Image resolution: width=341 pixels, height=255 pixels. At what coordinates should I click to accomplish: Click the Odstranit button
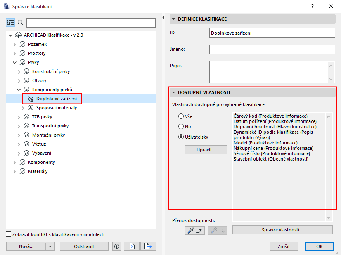pyautogui.click(x=84, y=246)
